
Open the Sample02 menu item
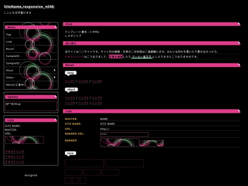(x=31, y=63)
